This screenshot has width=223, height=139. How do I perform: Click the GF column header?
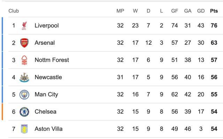pyautogui.click(x=175, y=11)
